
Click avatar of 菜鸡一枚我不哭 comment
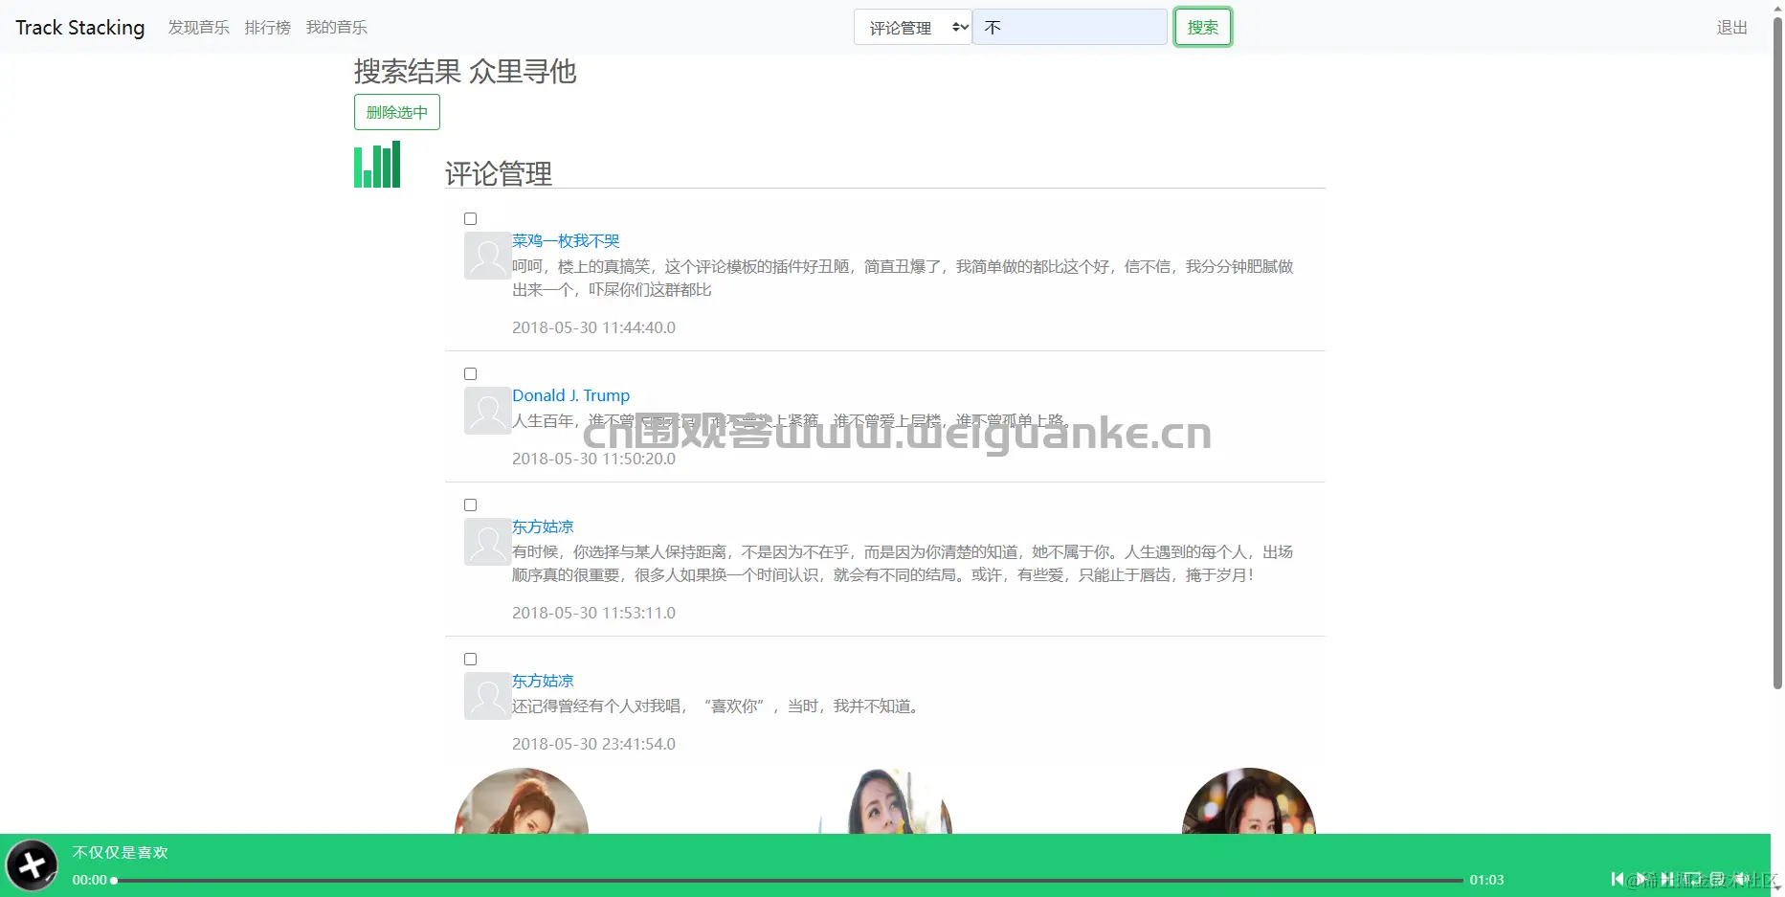(487, 256)
